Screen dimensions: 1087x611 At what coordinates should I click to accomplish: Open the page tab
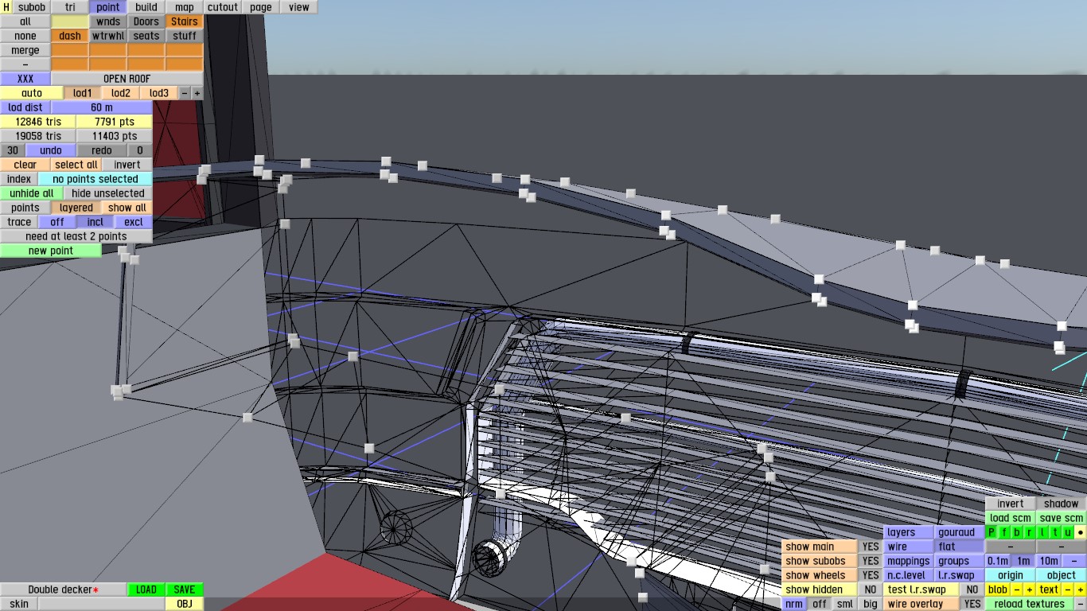(261, 7)
